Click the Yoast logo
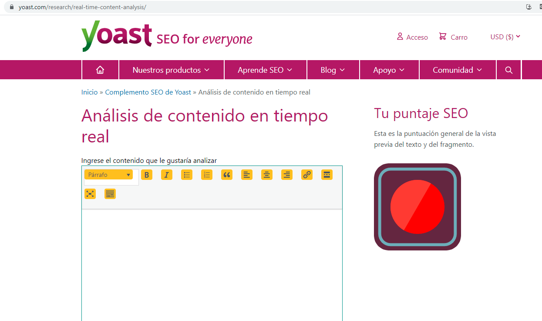 [167, 36]
